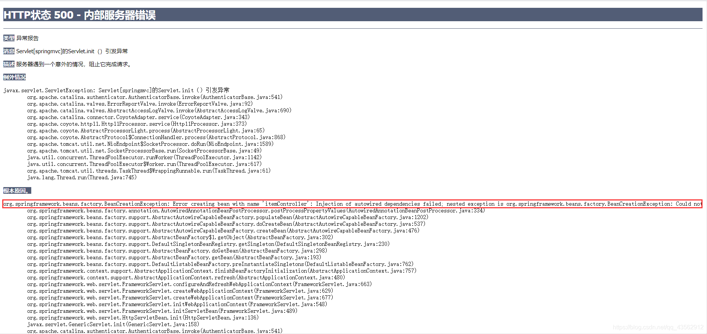This screenshot has width=707, height=334.
Task: Click the ErrorReportValve.java:92 trace line
Action: [140, 104]
